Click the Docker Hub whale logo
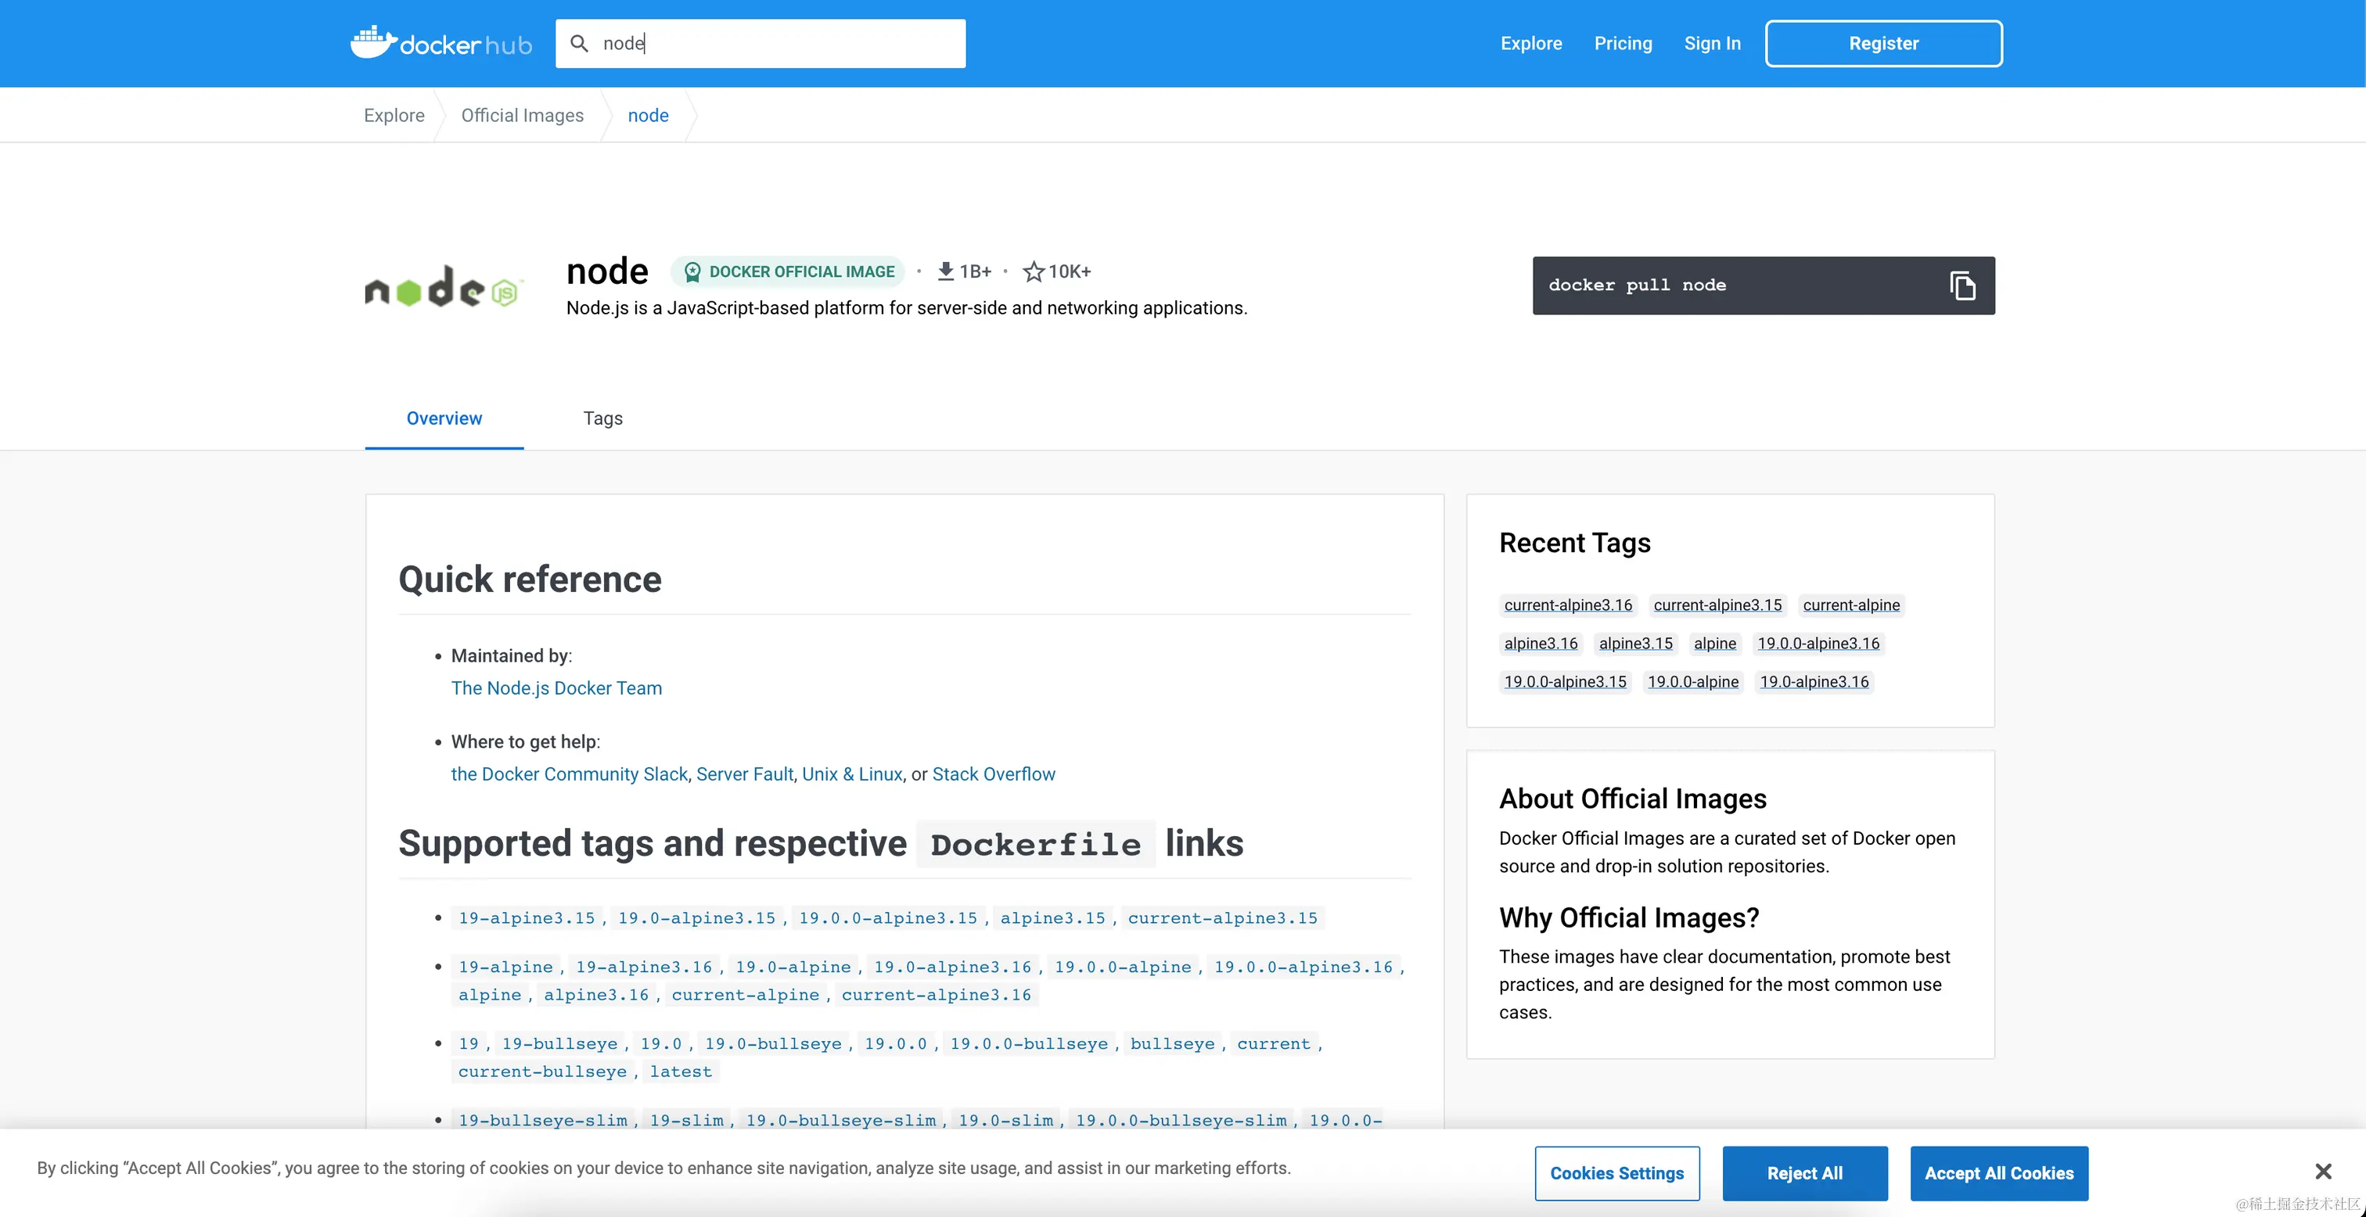2366x1217 pixels. 373,42
